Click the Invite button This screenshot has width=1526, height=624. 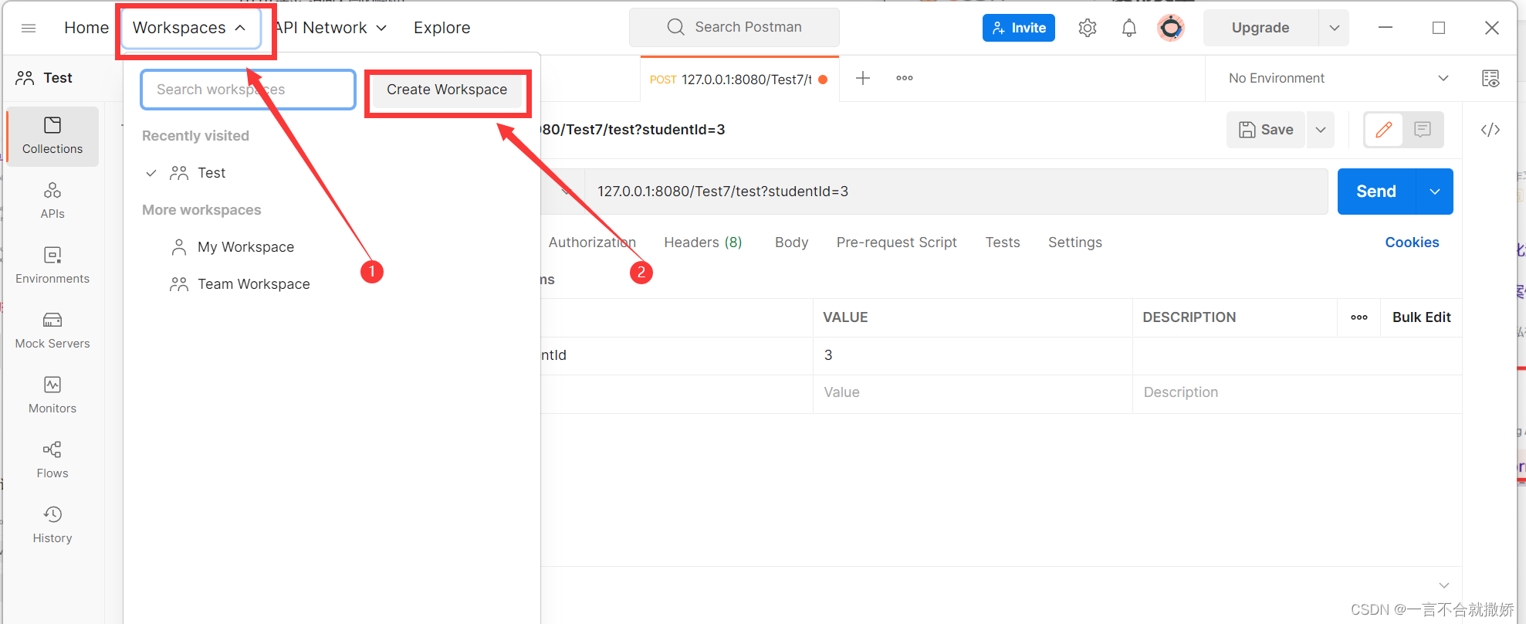tap(1019, 28)
